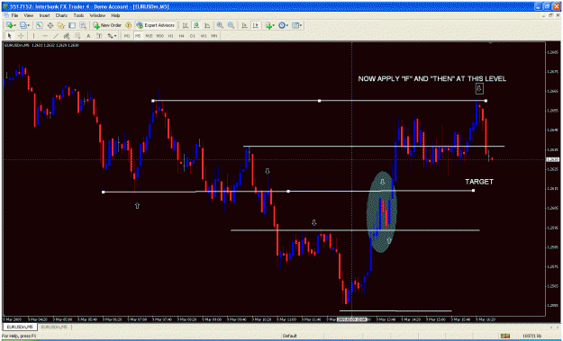
Task: Switch to the MN timeframe
Action: pyautogui.click(x=214, y=36)
